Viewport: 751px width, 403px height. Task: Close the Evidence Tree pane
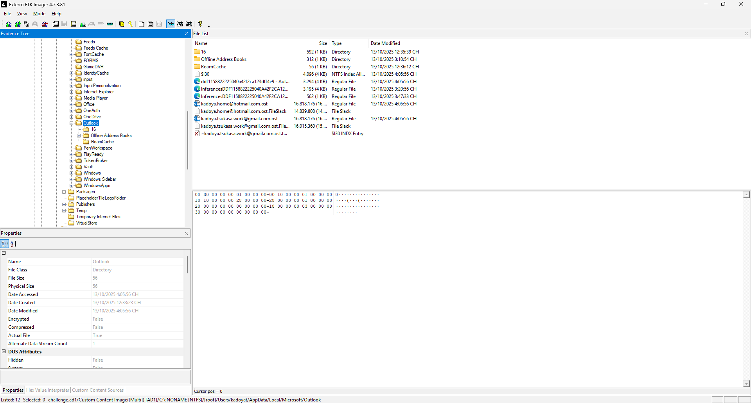click(187, 34)
